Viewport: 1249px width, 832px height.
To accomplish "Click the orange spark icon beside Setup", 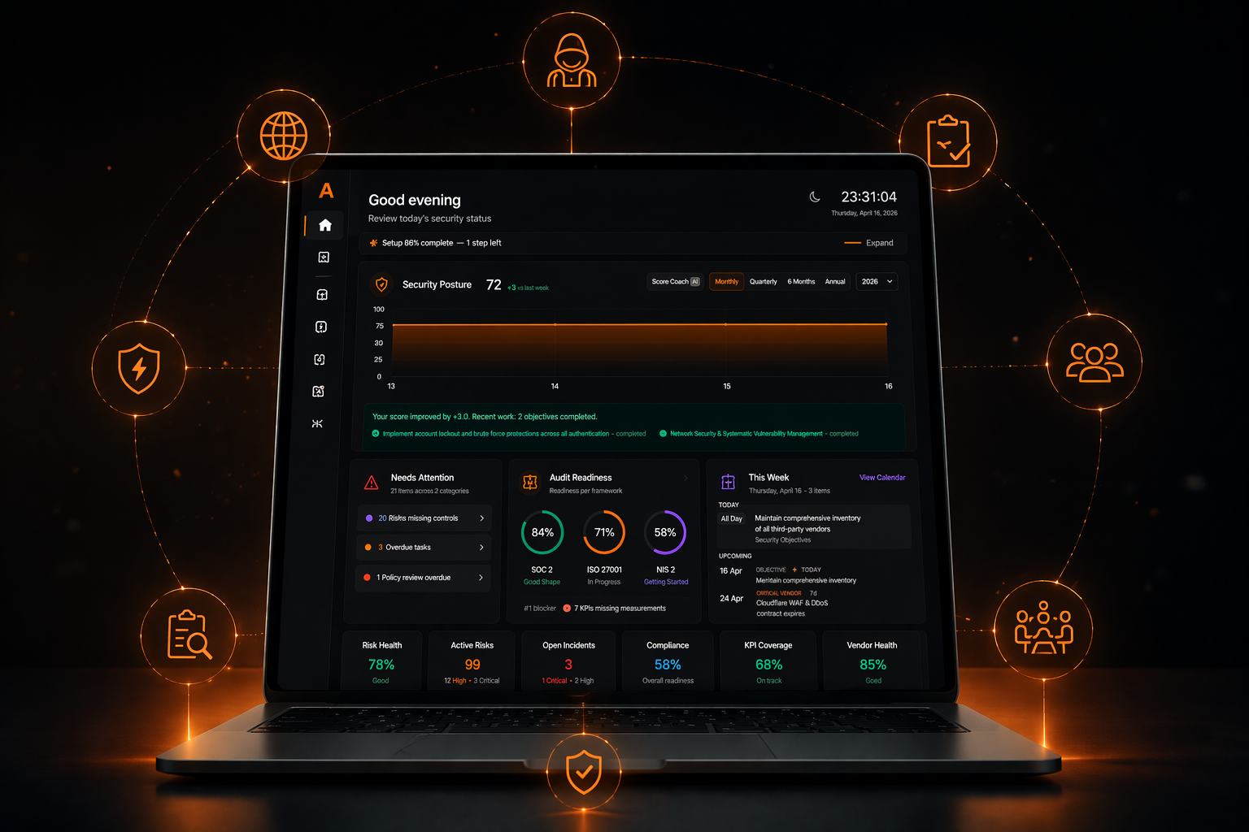I will coord(373,243).
